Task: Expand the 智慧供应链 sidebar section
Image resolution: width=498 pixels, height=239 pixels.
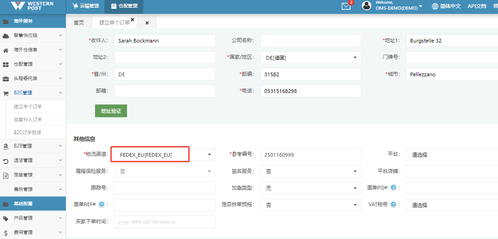Action: click(33, 36)
